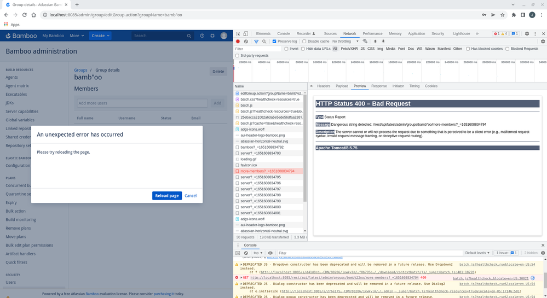Clear the network log with the clear icon
The image size is (547, 298).
246,42
